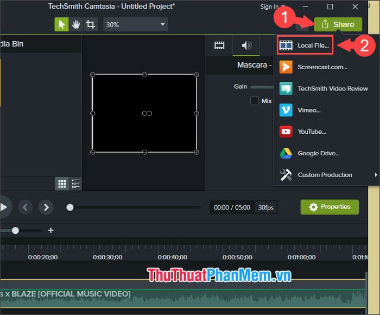Viewport: 380px width, 315px height.
Task: Switch Media Bin to thumbnail grid view
Action: (x=62, y=184)
